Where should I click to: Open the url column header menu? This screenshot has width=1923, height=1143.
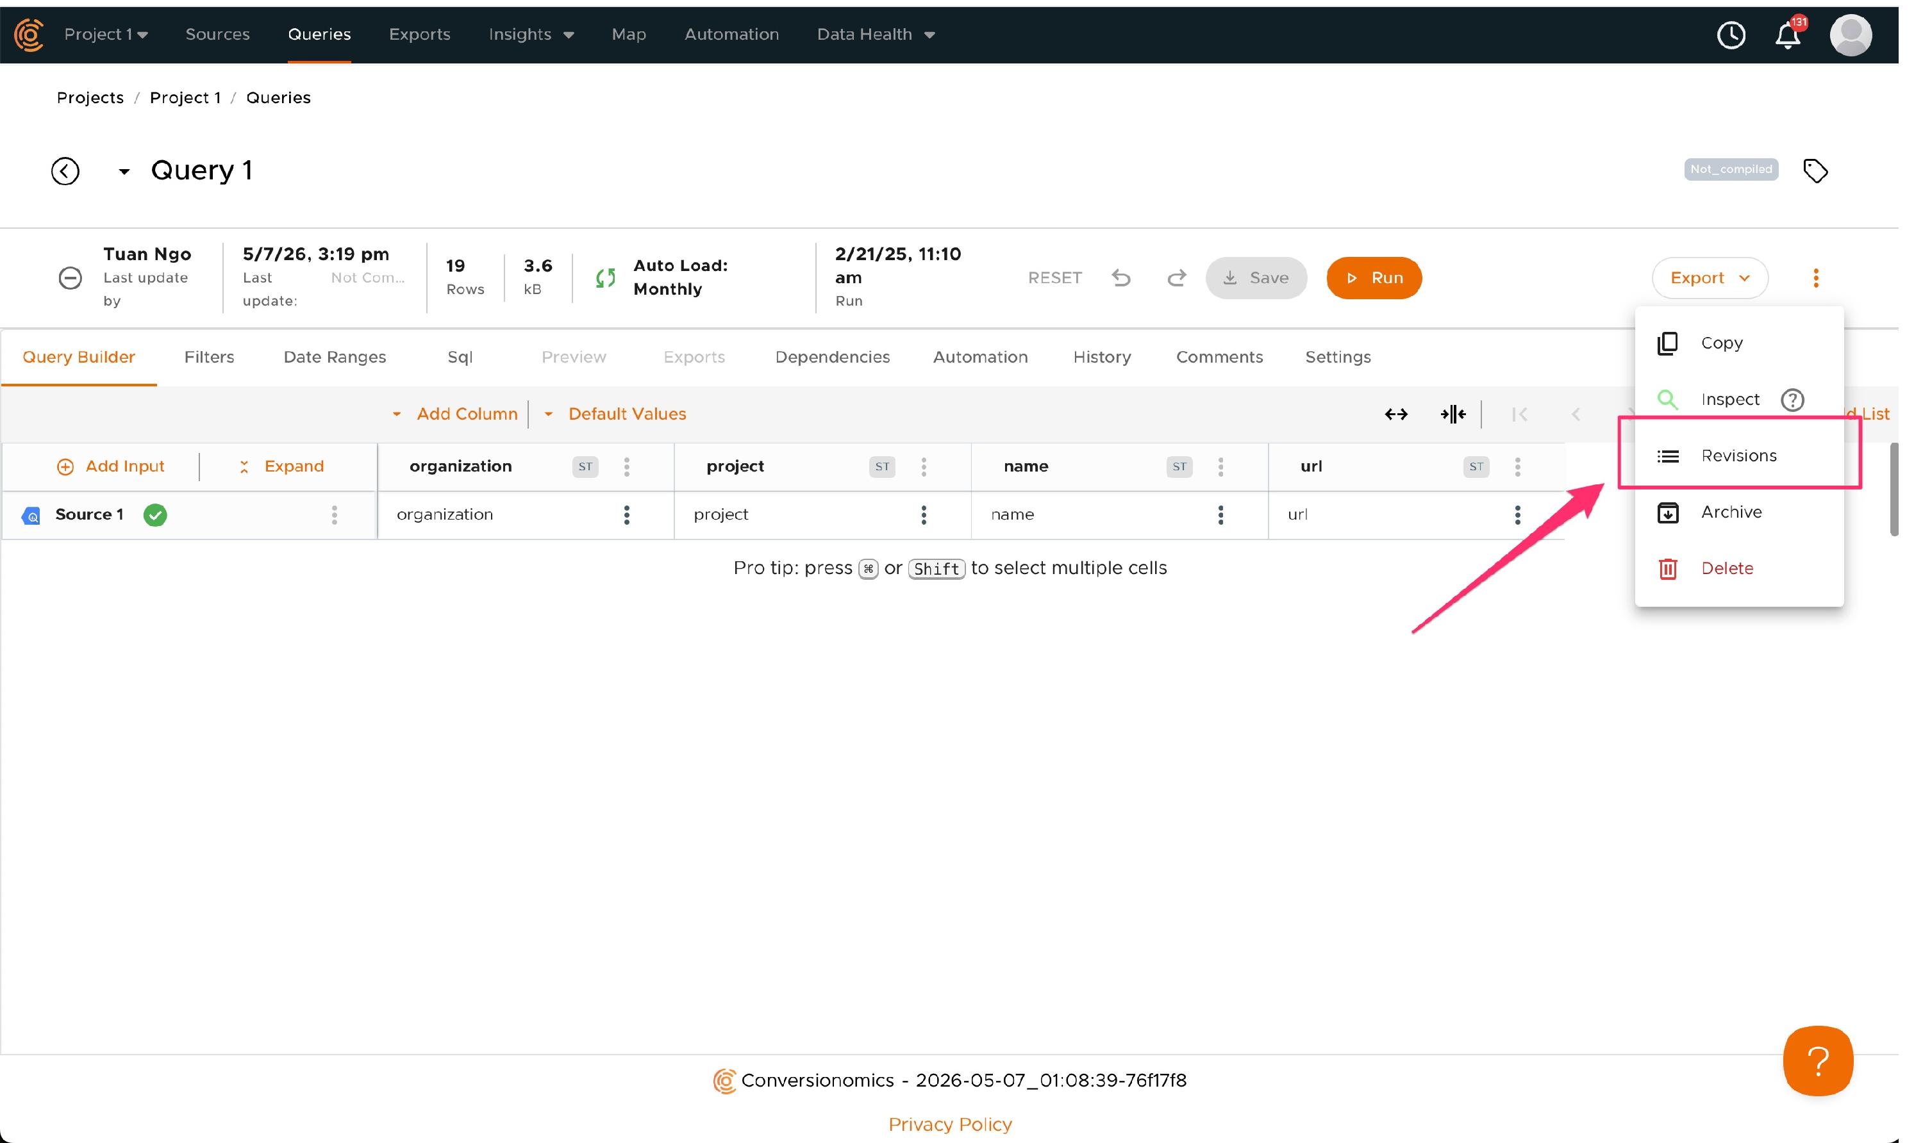pos(1517,467)
